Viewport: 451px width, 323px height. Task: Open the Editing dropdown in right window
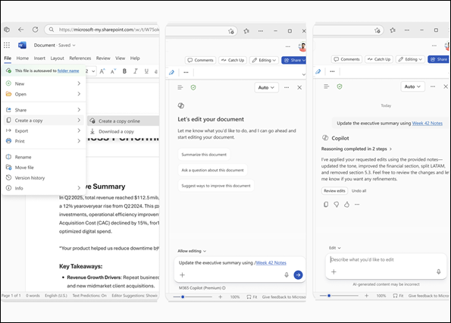click(x=410, y=59)
